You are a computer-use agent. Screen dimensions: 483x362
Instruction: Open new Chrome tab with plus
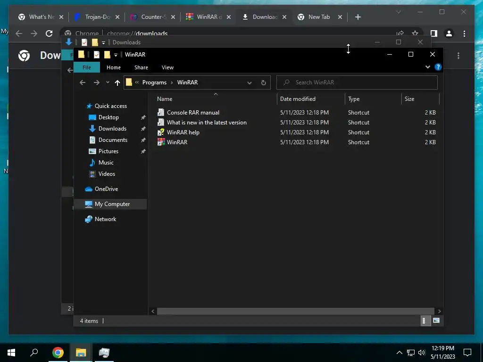tap(358, 17)
